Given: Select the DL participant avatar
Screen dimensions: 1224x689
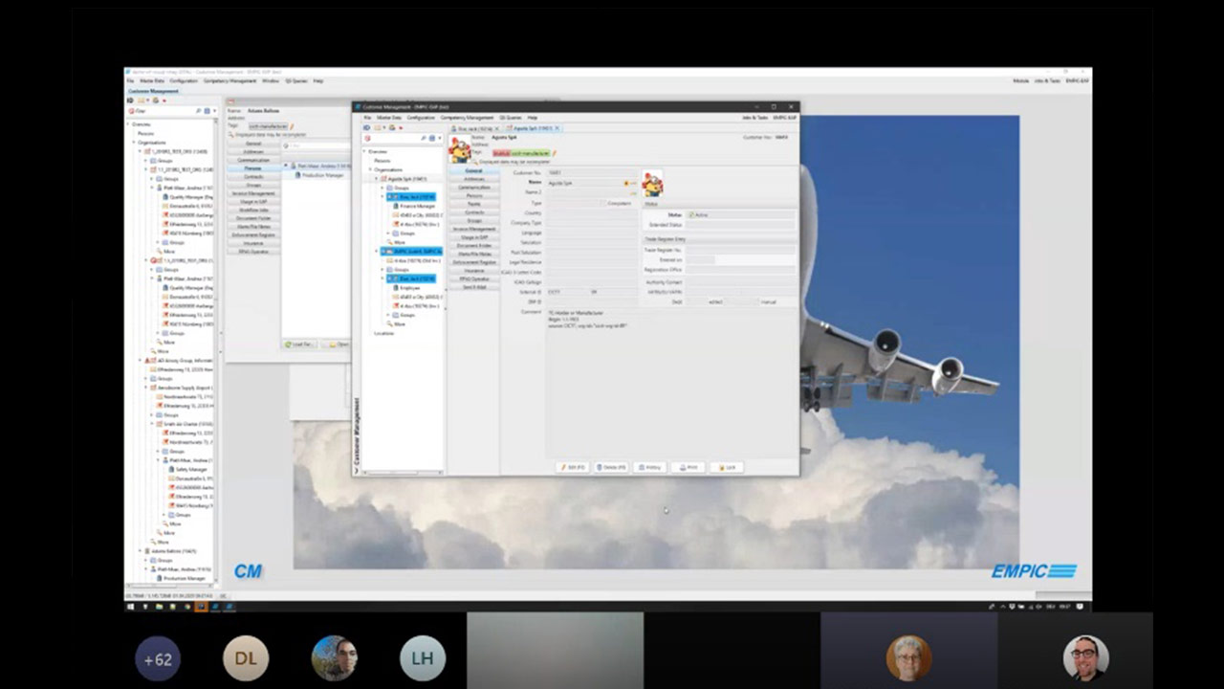Looking at the screenshot, I should pyautogui.click(x=246, y=658).
